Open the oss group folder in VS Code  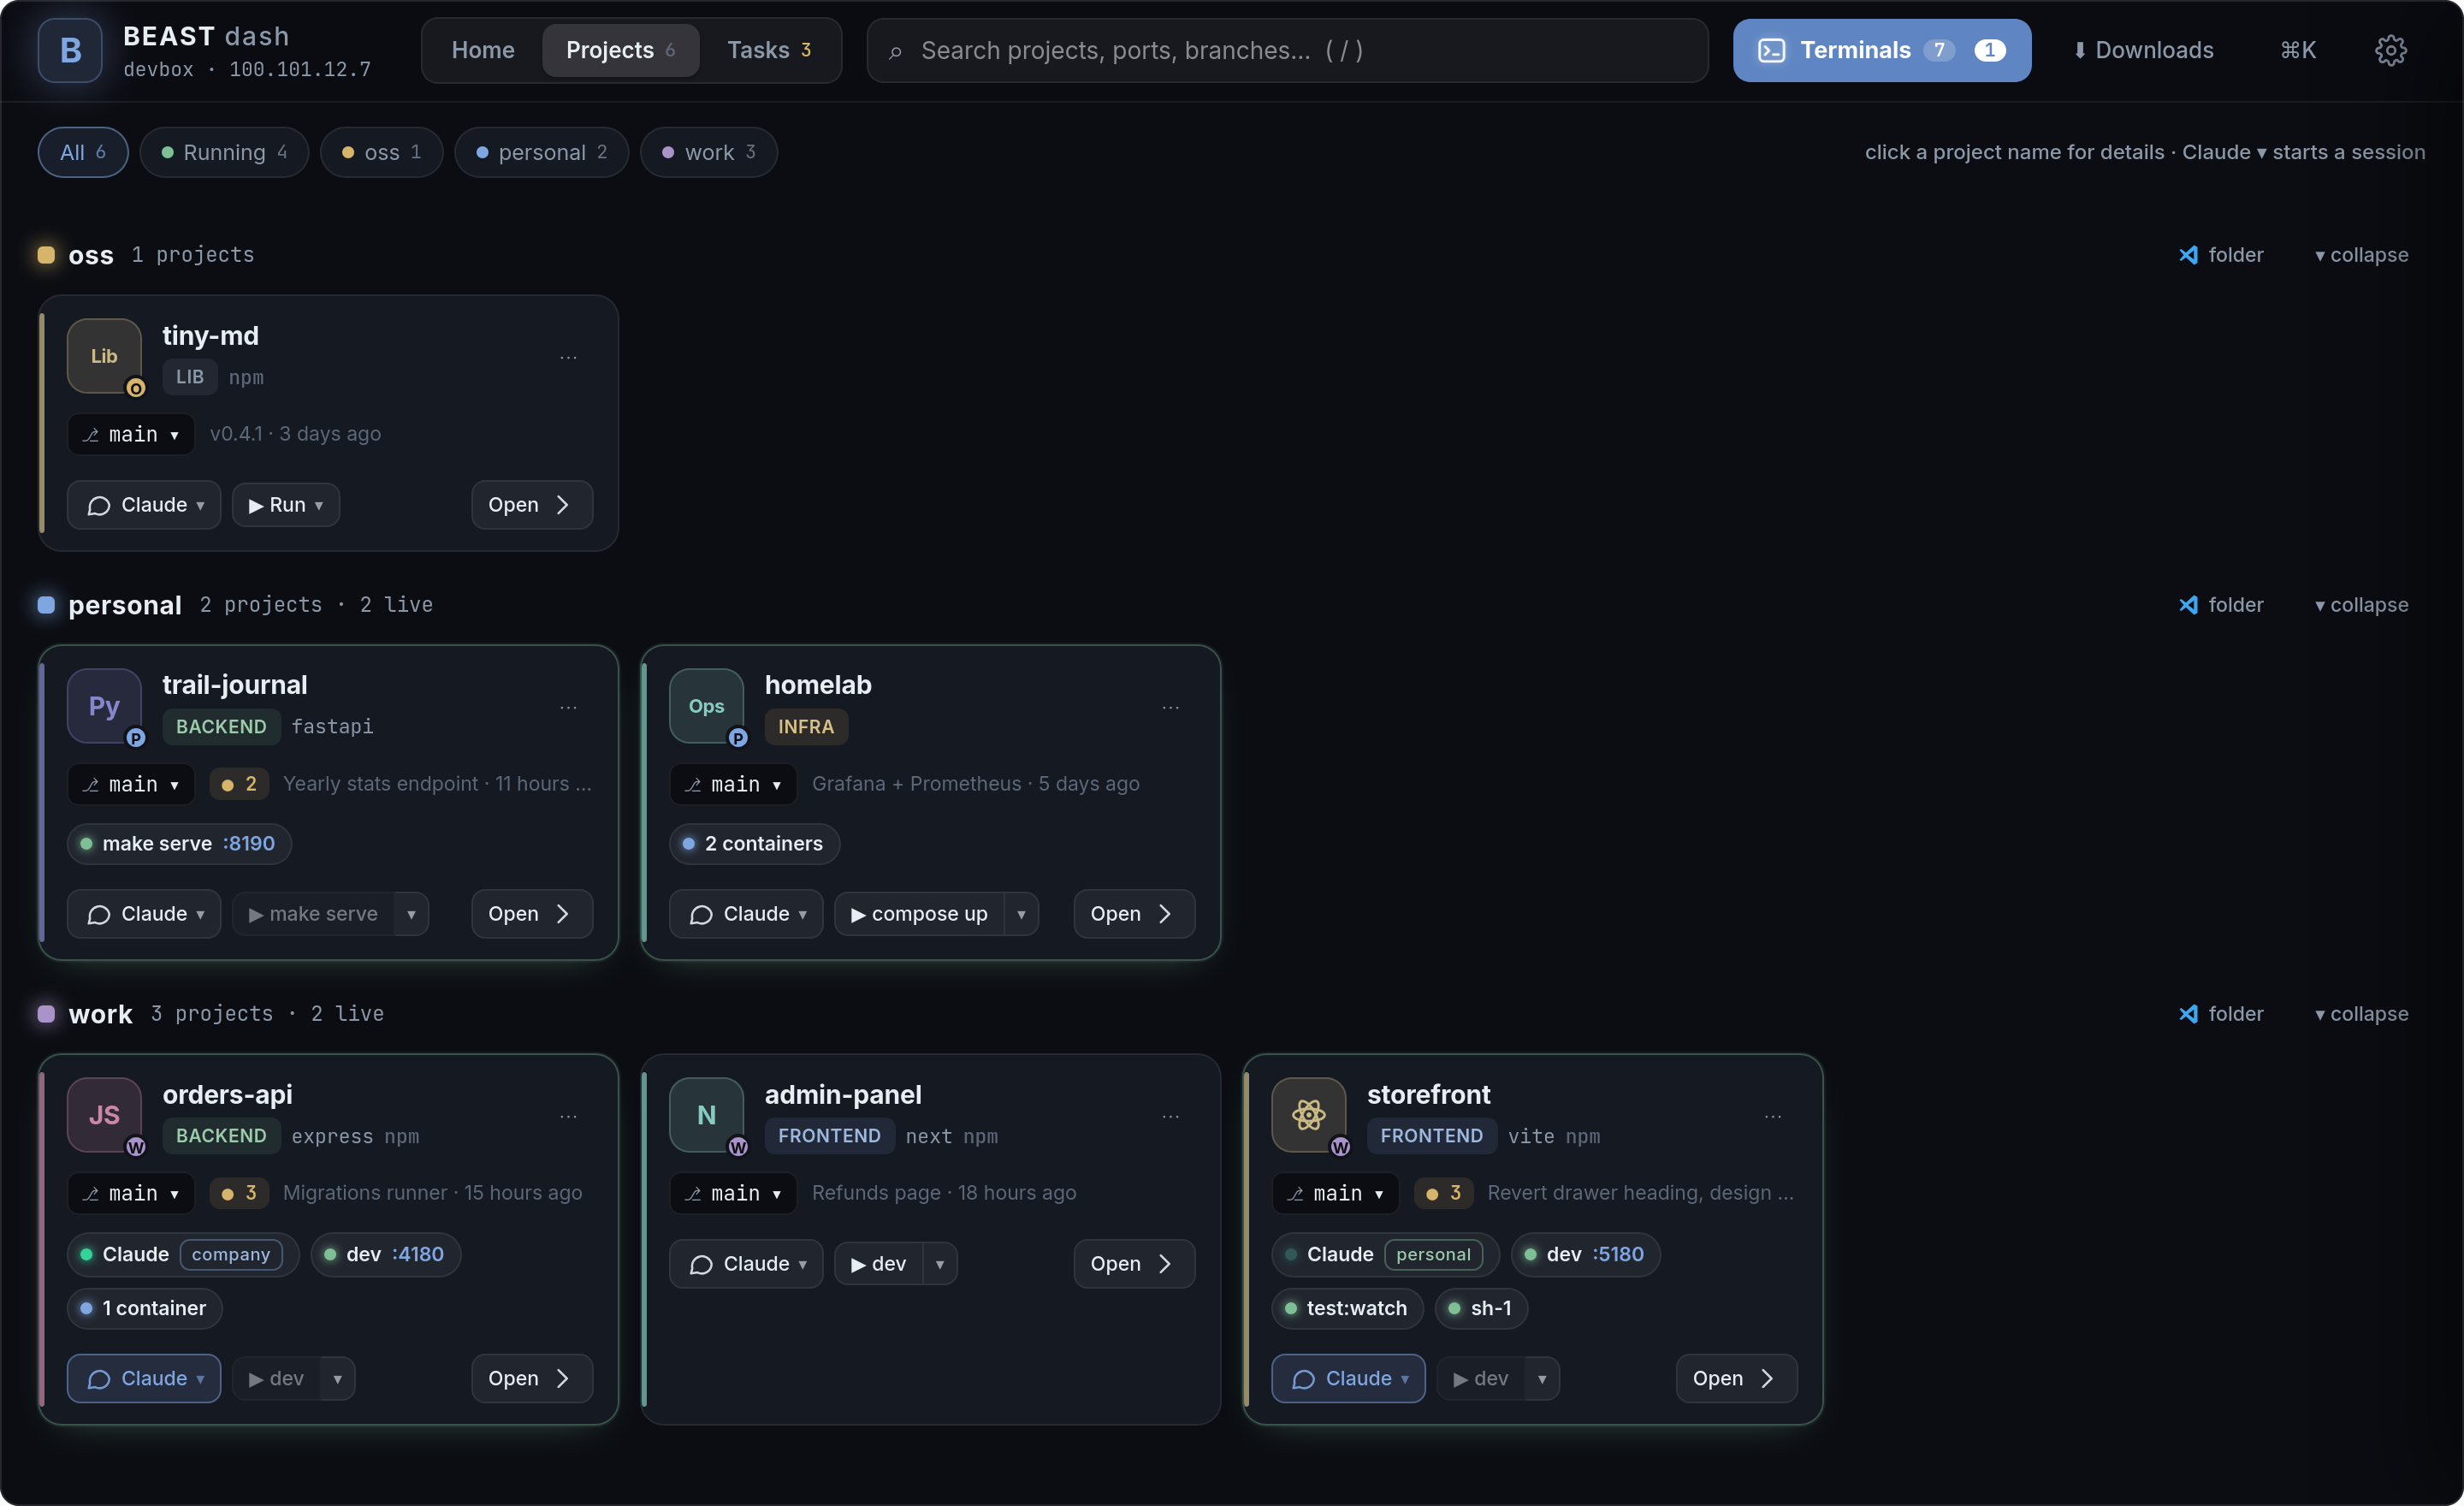click(2220, 255)
